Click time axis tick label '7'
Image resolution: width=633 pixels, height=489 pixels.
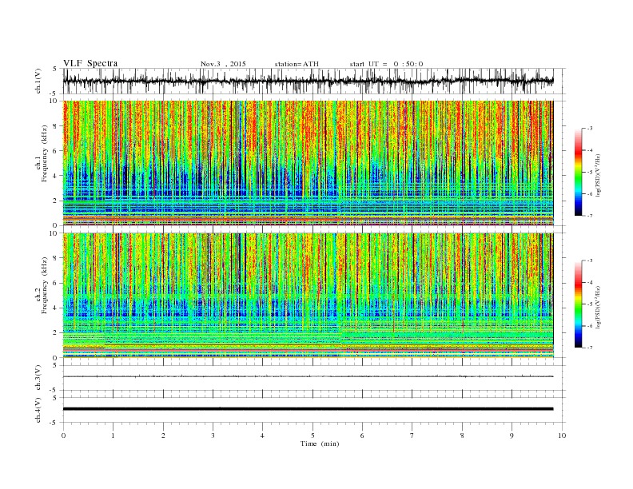[x=412, y=435]
